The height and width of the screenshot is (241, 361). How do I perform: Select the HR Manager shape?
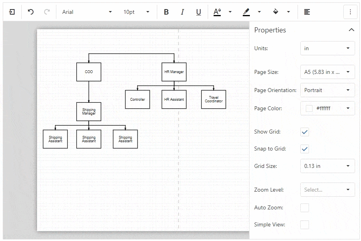coord(174,72)
